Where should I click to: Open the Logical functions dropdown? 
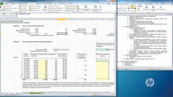tap(24, 6)
